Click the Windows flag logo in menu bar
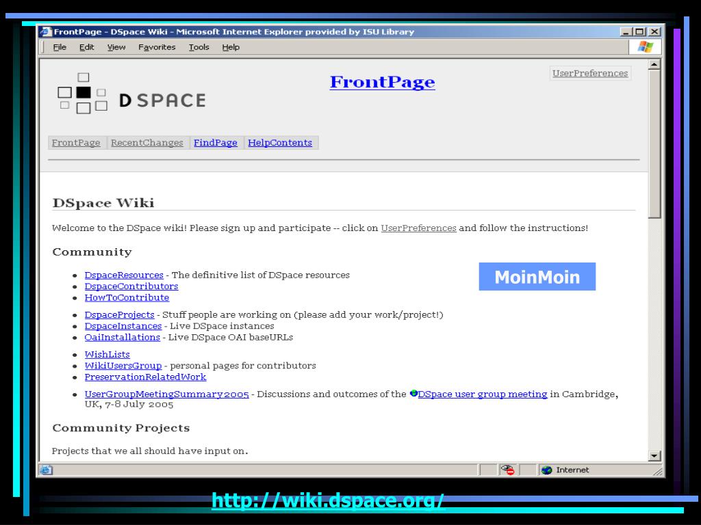Image resolution: width=701 pixels, height=525 pixels. [x=645, y=47]
